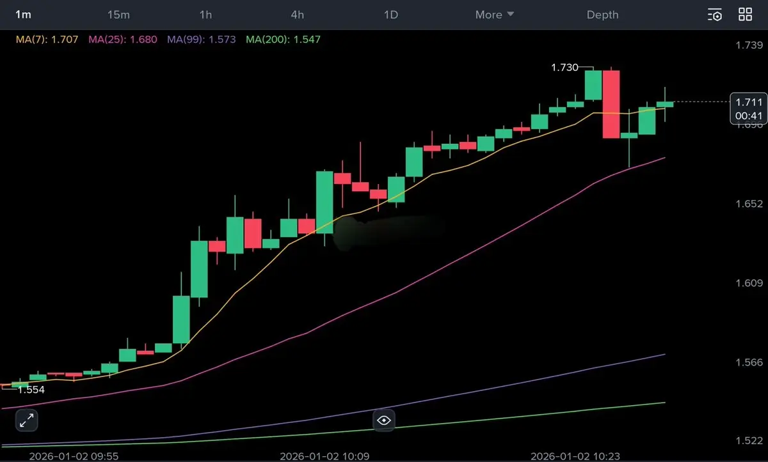Click the 1.554 low price label
This screenshot has height=462, width=768.
[31, 389]
